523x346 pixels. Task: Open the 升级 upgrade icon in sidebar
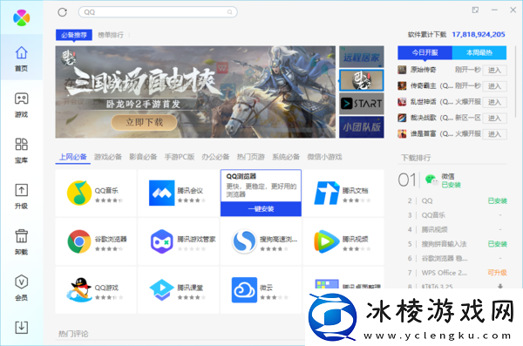tap(21, 190)
